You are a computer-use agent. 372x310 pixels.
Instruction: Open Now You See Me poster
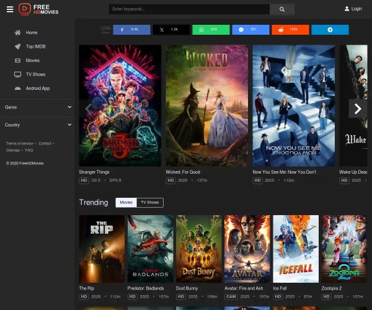point(294,105)
